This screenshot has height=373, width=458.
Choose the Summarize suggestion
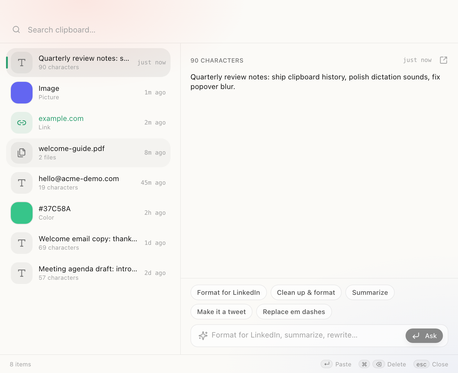[370, 292]
